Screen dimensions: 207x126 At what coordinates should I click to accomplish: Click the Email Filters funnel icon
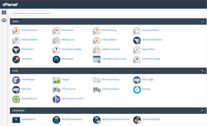(16, 50)
